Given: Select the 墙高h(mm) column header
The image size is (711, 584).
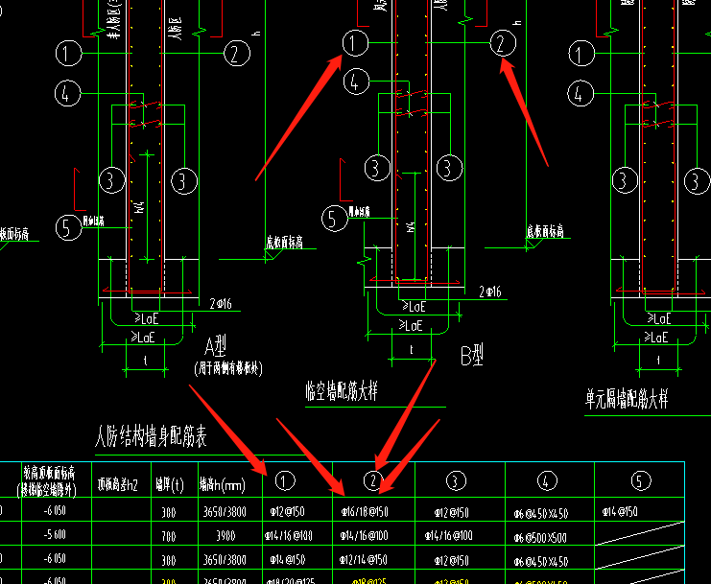Looking at the screenshot, I should 223,485.
